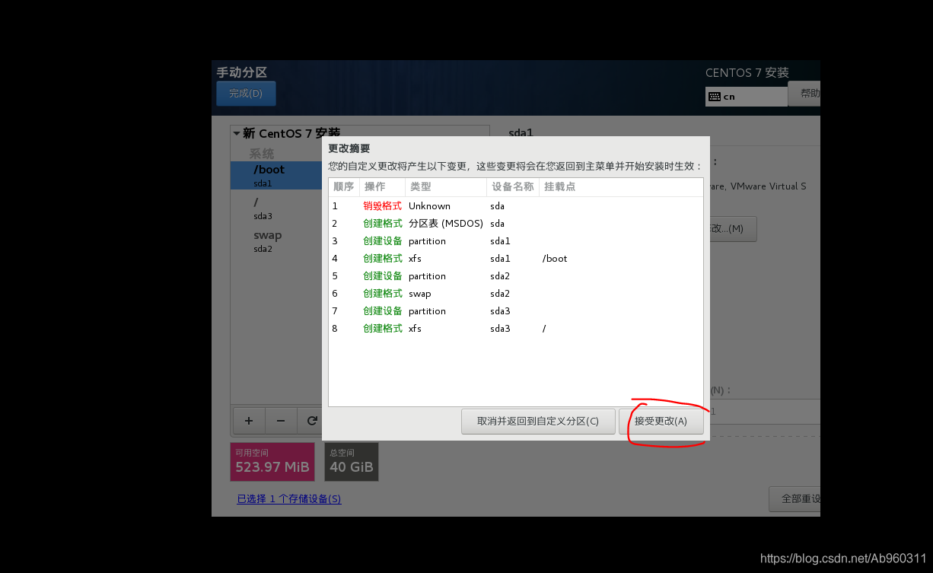This screenshot has height=573, width=933.
Task: Click the 系统 group label
Action: click(x=262, y=154)
